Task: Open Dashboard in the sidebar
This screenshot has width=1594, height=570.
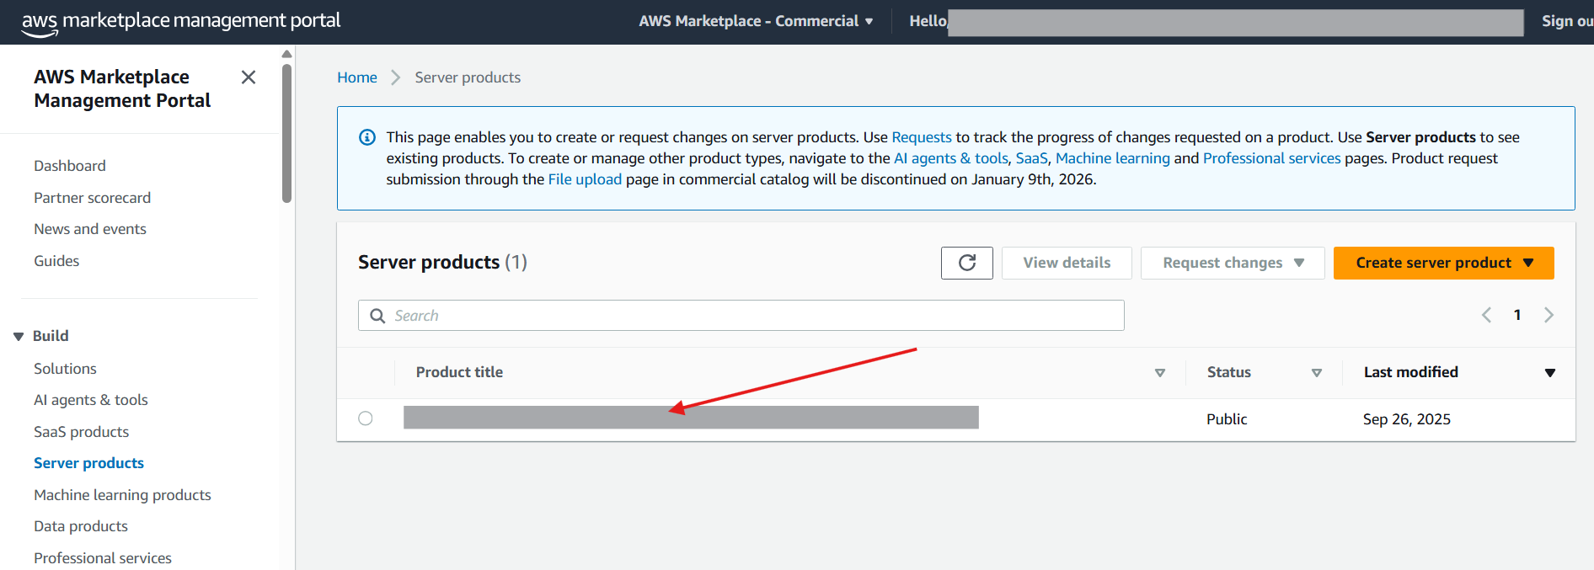Action: click(x=70, y=166)
